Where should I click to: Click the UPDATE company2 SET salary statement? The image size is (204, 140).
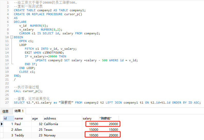[87, 60]
